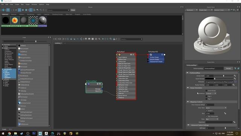Open Chrome from Windows taskbar
This screenshot has width=241, height=136.
(x=9, y=133)
